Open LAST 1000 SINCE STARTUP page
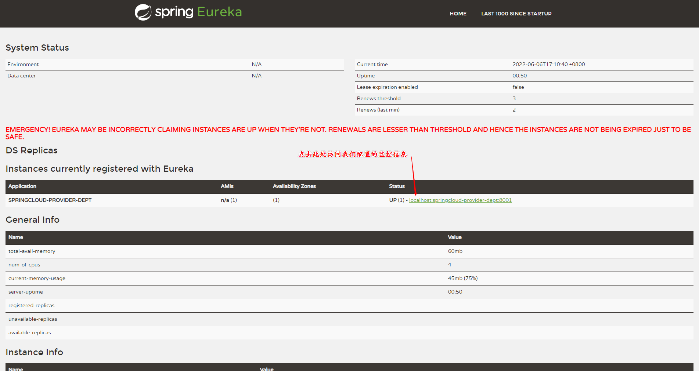Screen dimensions: 699x371 point(516,14)
